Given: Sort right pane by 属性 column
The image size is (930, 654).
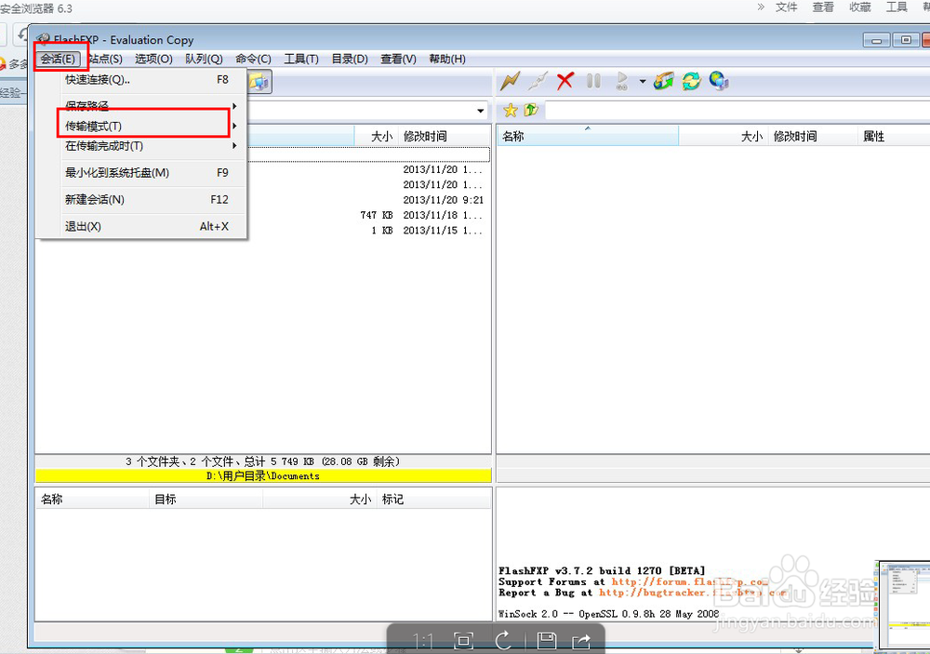Looking at the screenshot, I should pos(893,136).
